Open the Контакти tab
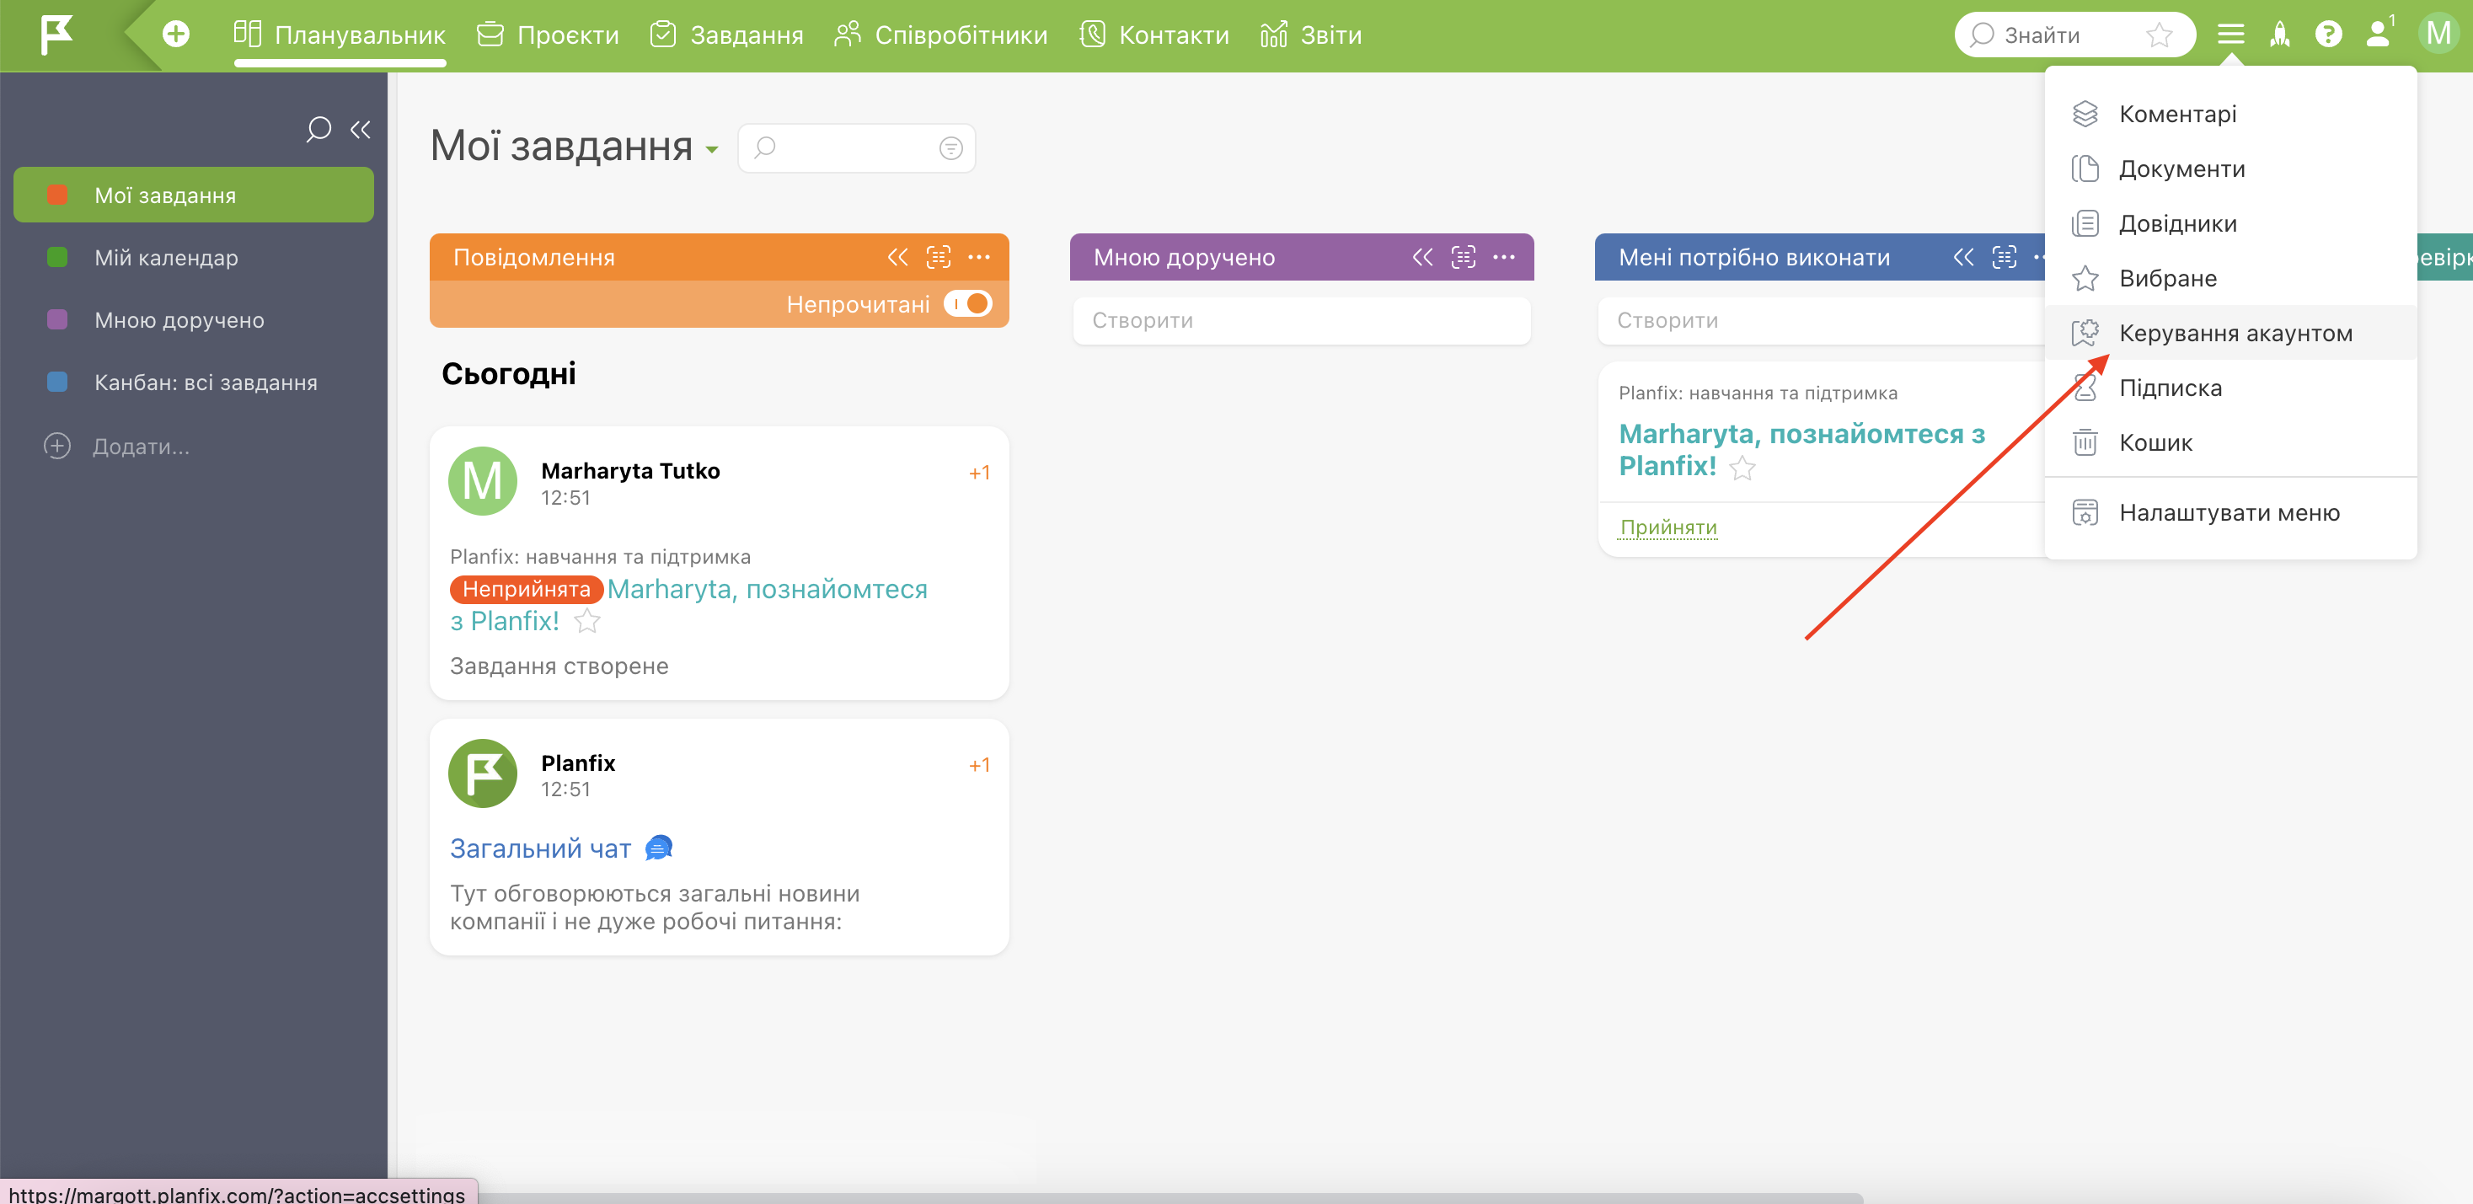 coord(1154,35)
